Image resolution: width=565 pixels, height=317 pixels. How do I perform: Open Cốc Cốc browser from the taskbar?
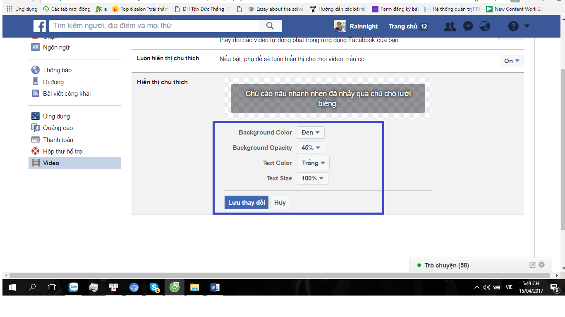pyautogui.click(x=175, y=287)
